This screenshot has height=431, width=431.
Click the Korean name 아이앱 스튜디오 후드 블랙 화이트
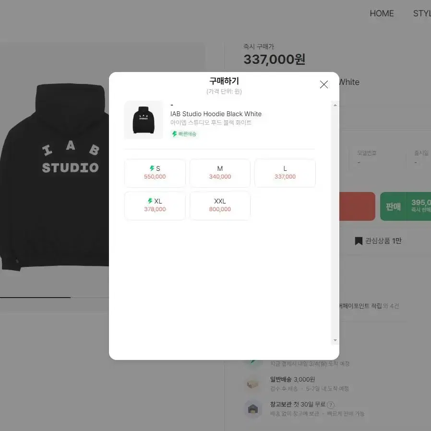pos(211,122)
